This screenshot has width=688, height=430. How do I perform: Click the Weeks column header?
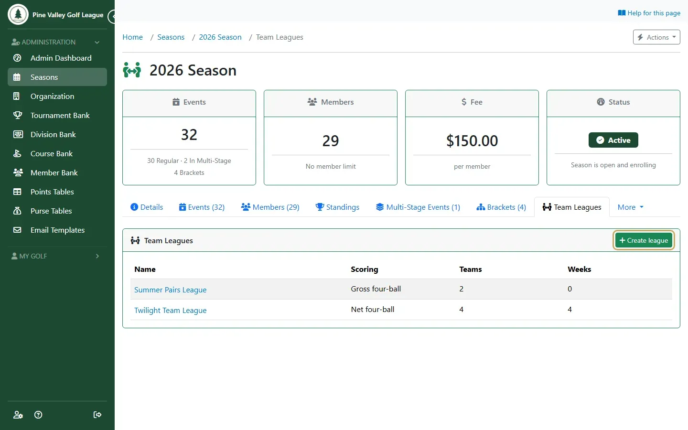[x=580, y=269]
